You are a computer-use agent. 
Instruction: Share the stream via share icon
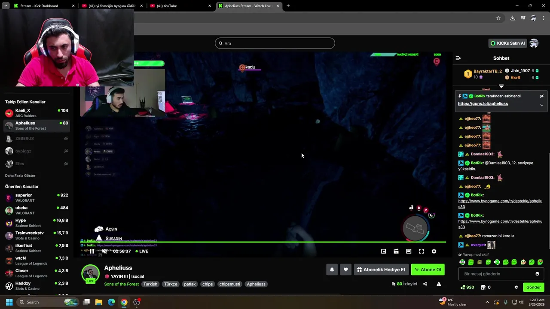pyautogui.click(x=425, y=284)
